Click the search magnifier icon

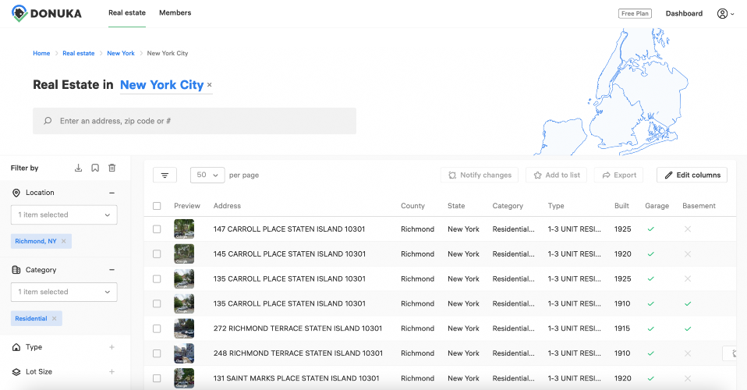(48, 121)
